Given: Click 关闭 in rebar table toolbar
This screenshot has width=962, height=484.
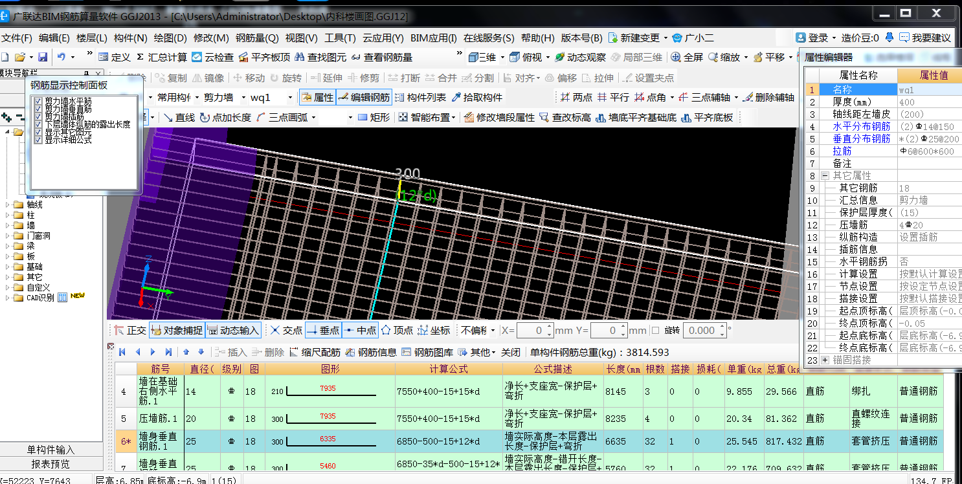Looking at the screenshot, I should click(x=511, y=352).
